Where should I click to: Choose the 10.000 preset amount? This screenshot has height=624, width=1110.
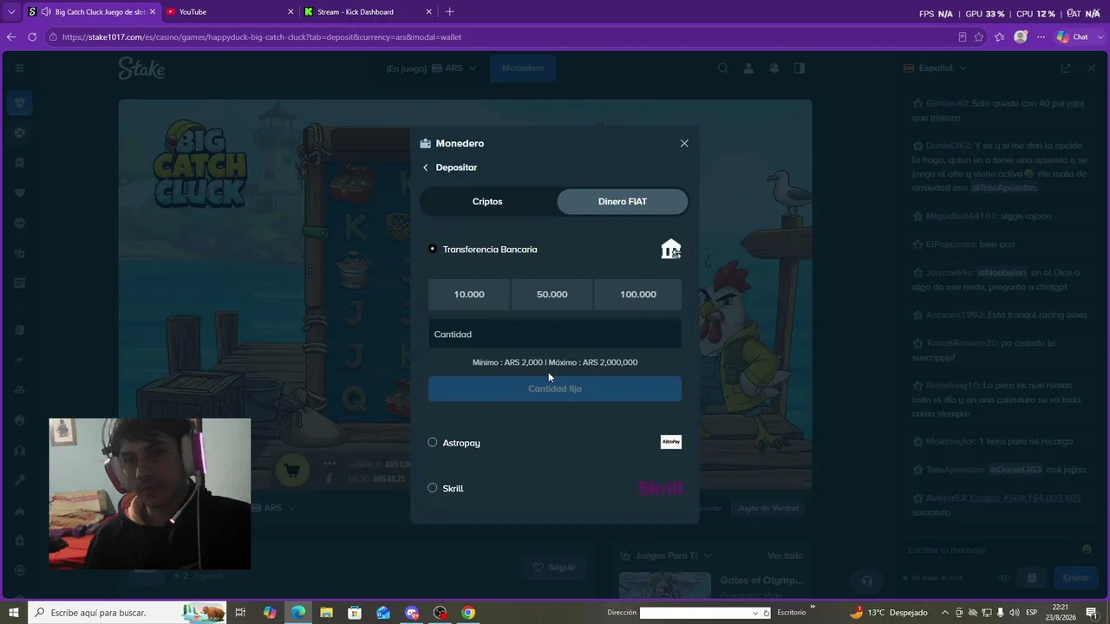tap(469, 295)
